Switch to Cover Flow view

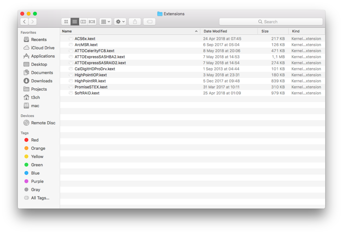[x=92, y=22]
